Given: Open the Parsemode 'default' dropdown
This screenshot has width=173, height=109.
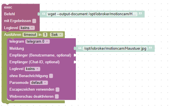Looking at the screenshot, I should click(x=39, y=83).
